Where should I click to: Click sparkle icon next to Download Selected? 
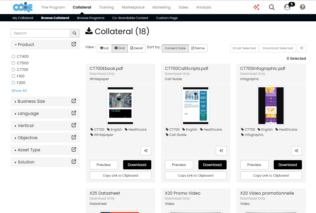(x=301, y=48)
